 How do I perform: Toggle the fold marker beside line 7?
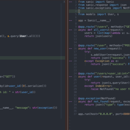[71, 20]
